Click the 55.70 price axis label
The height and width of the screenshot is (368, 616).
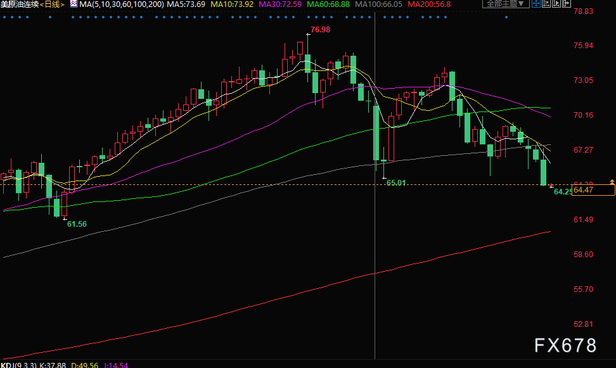click(584, 289)
